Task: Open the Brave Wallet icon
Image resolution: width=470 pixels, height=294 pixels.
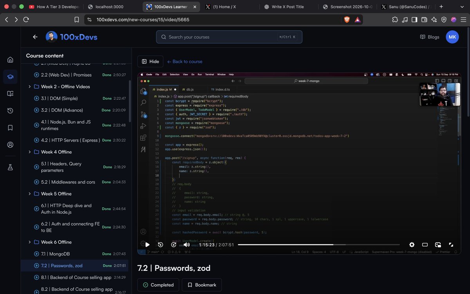Action: click(424, 19)
